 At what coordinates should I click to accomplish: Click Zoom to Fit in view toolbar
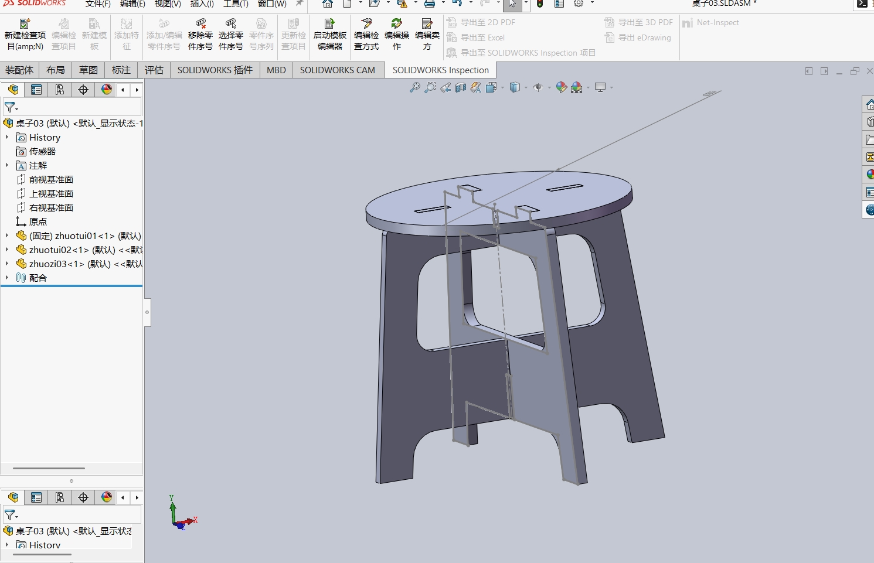pyautogui.click(x=415, y=88)
